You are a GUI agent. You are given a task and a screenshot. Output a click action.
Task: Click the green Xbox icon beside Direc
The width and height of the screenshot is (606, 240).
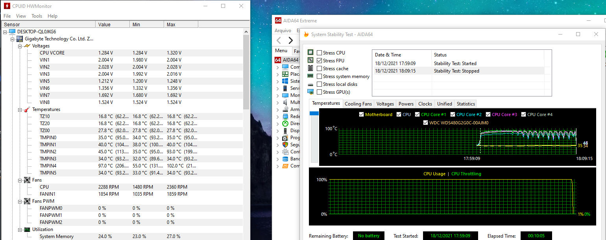[x=285, y=124]
